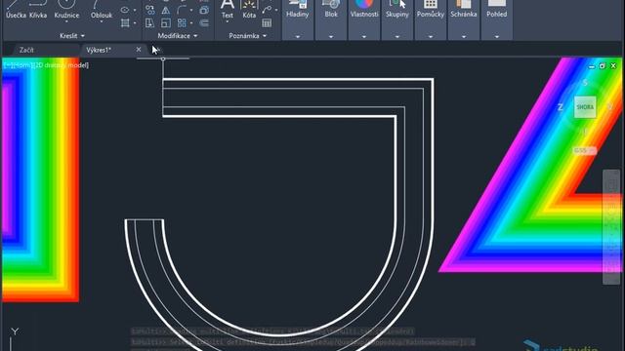
Task: Open the Schránka clipboard panel button
Action: click(x=464, y=10)
